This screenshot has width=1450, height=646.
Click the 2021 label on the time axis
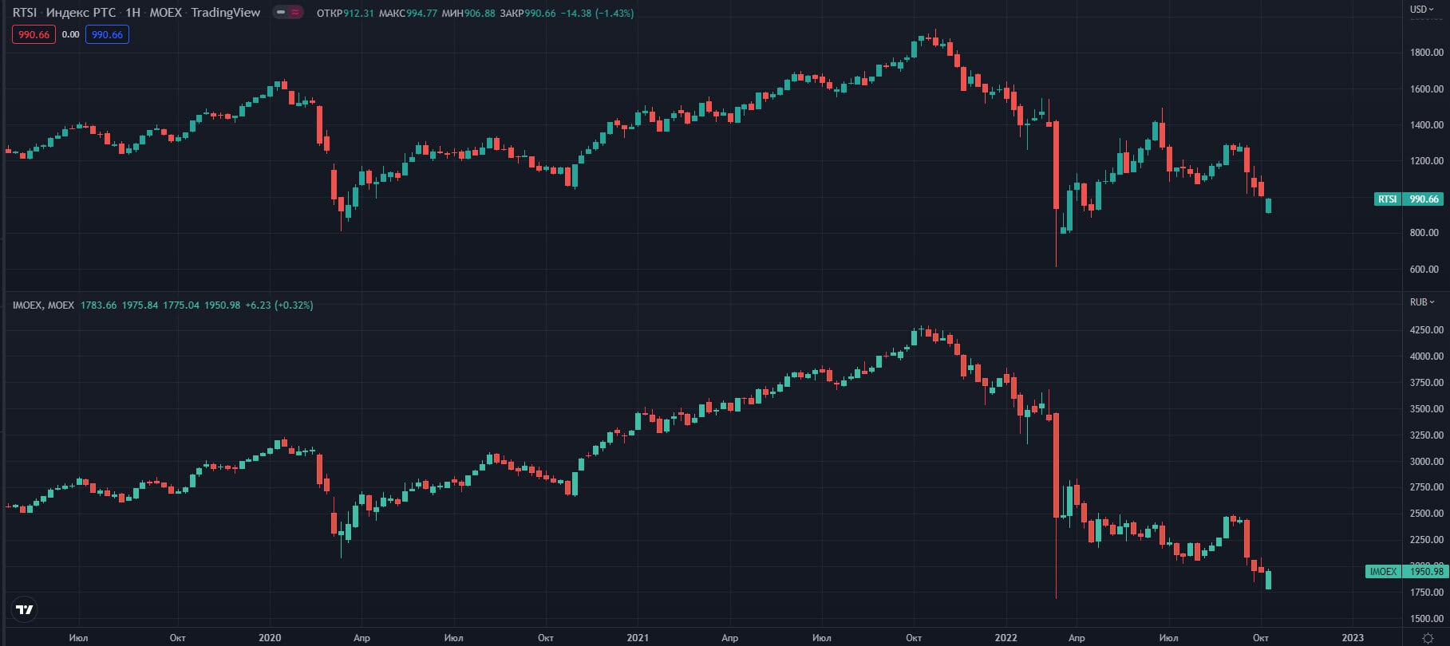pos(638,638)
